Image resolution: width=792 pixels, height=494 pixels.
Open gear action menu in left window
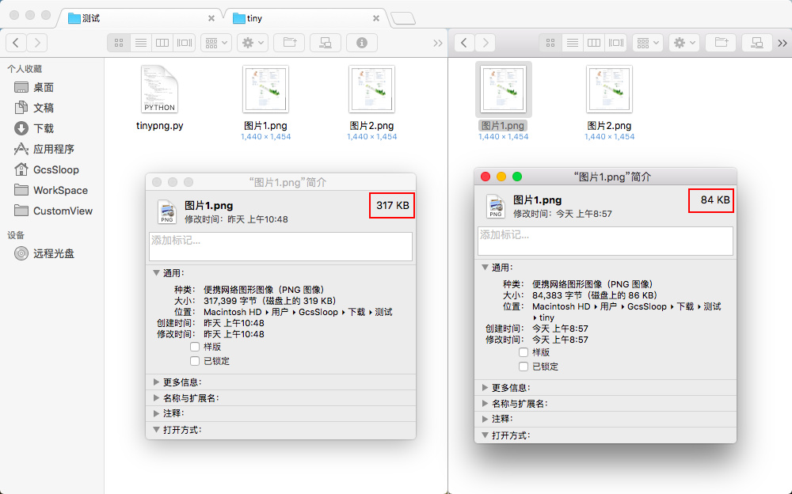253,43
